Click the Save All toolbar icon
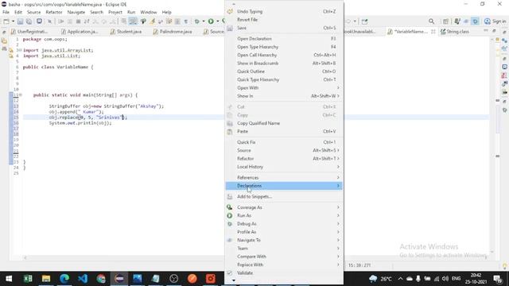 click(29, 21)
